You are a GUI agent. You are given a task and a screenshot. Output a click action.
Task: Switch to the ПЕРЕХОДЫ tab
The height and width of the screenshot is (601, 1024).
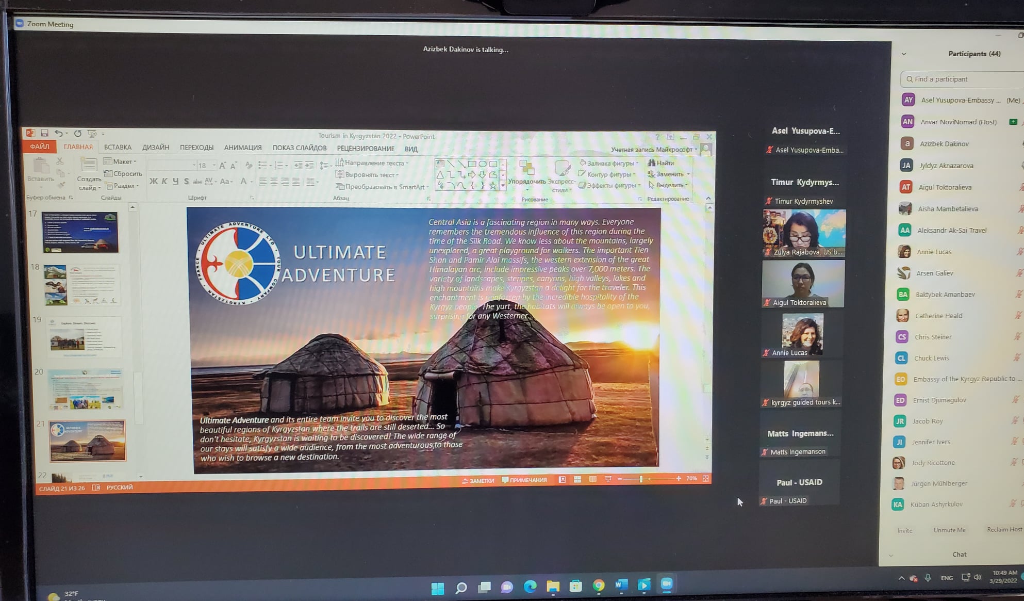point(196,148)
